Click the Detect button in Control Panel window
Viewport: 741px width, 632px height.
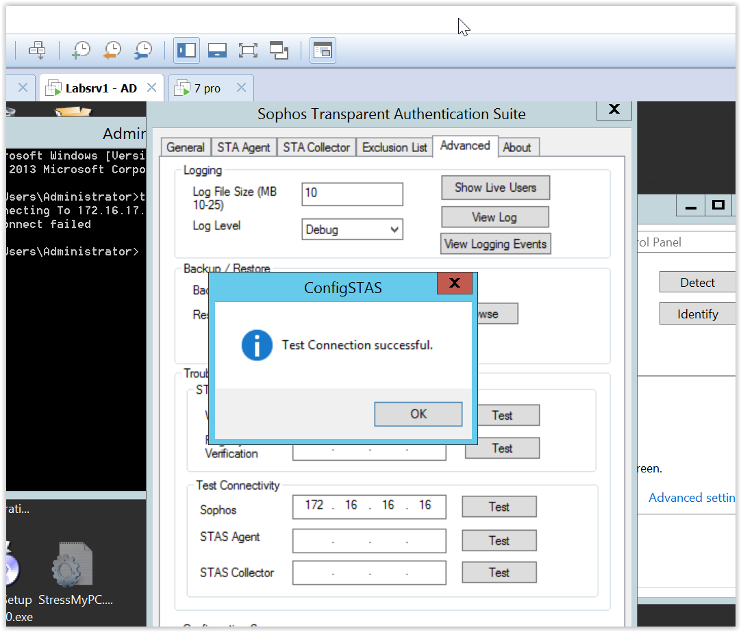[698, 283]
